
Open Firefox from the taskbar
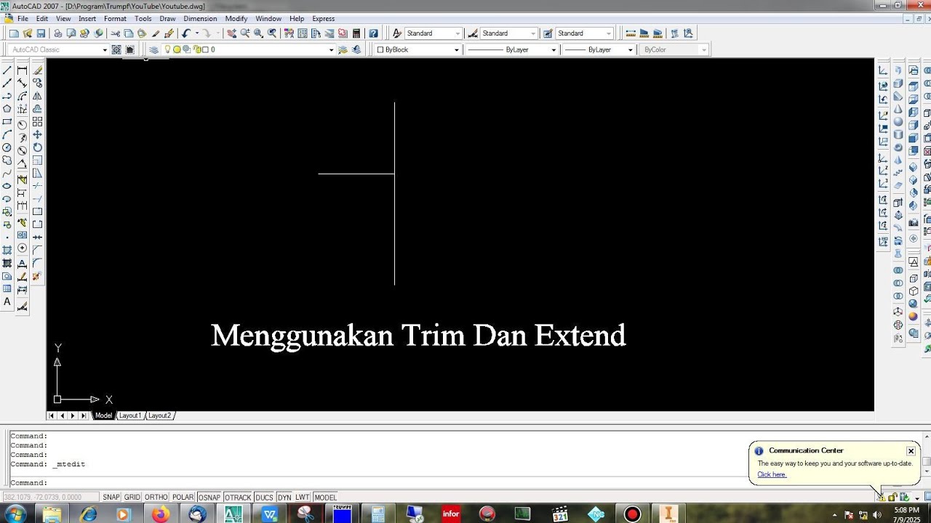[161, 514]
